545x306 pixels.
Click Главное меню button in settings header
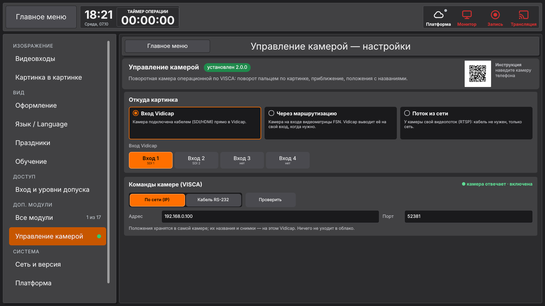167,46
